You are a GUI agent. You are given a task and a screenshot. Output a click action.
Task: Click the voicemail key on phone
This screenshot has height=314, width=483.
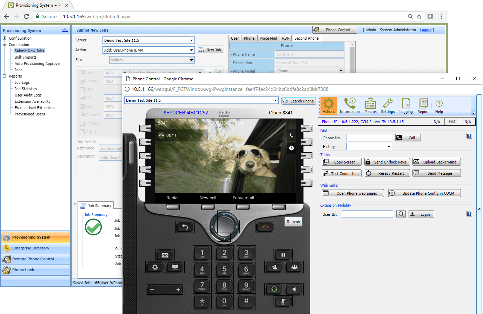point(165,255)
